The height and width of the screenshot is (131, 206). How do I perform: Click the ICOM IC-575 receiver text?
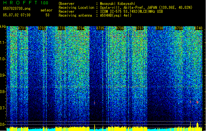coord(131,11)
